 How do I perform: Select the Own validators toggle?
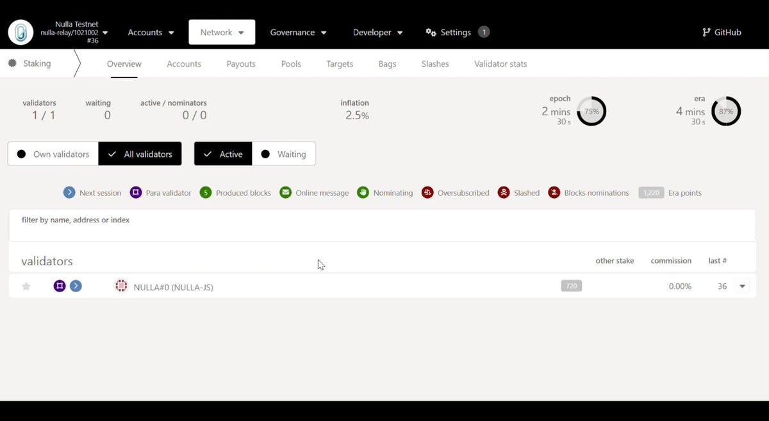[53, 154]
